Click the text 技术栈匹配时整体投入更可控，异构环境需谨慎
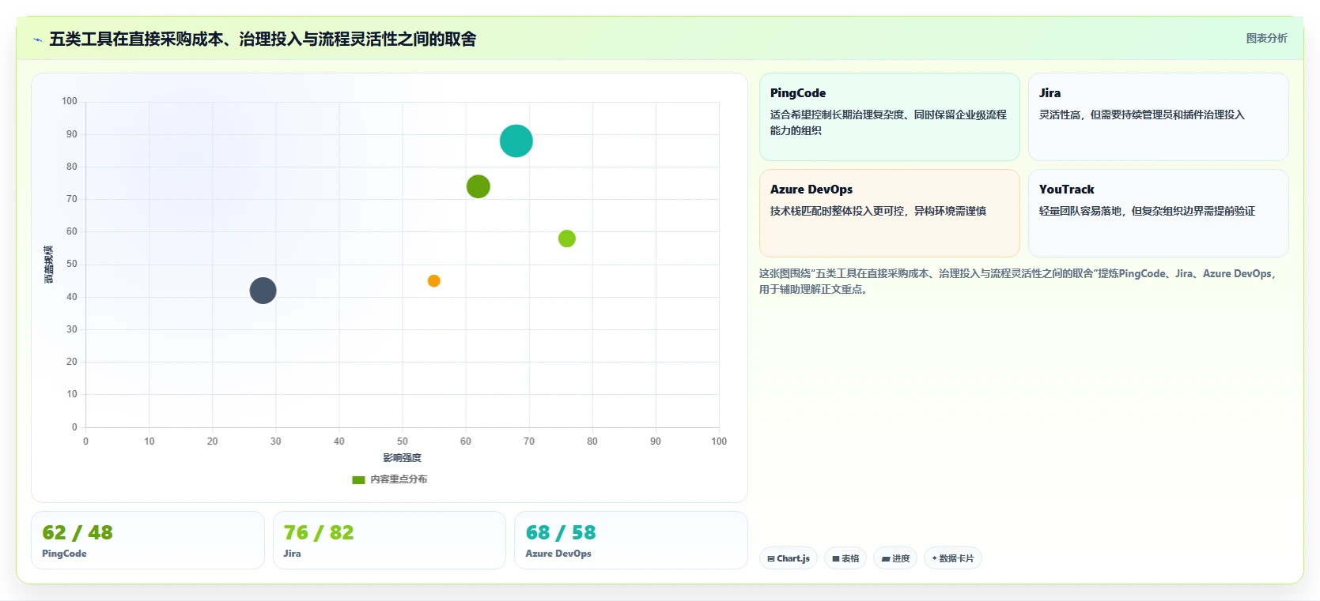1320x601 pixels. tap(878, 212)
